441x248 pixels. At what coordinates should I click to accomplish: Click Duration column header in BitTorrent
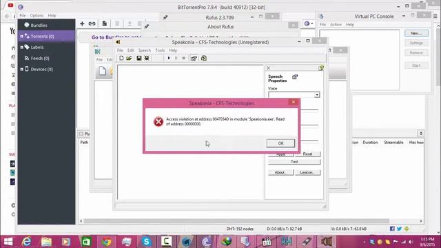pos(370,143)
